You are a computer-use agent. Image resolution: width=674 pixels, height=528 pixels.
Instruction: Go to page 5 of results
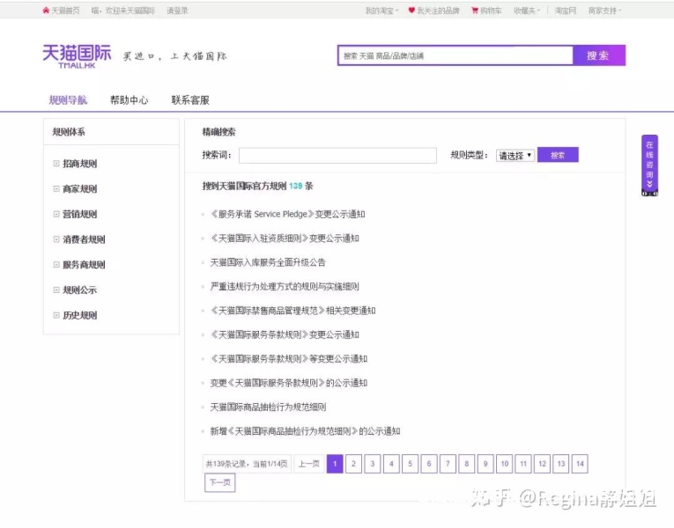pyautogui.click(x=410, y=464)
